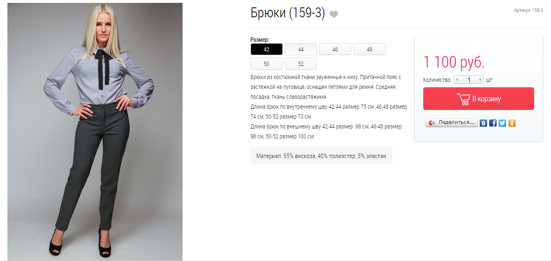The height and width of the screenshot is (261, 551).
Task: Pick size 52
Action: [301, 64]
